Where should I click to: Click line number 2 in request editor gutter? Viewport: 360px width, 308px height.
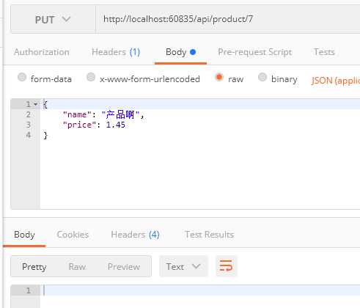(29, 114)
